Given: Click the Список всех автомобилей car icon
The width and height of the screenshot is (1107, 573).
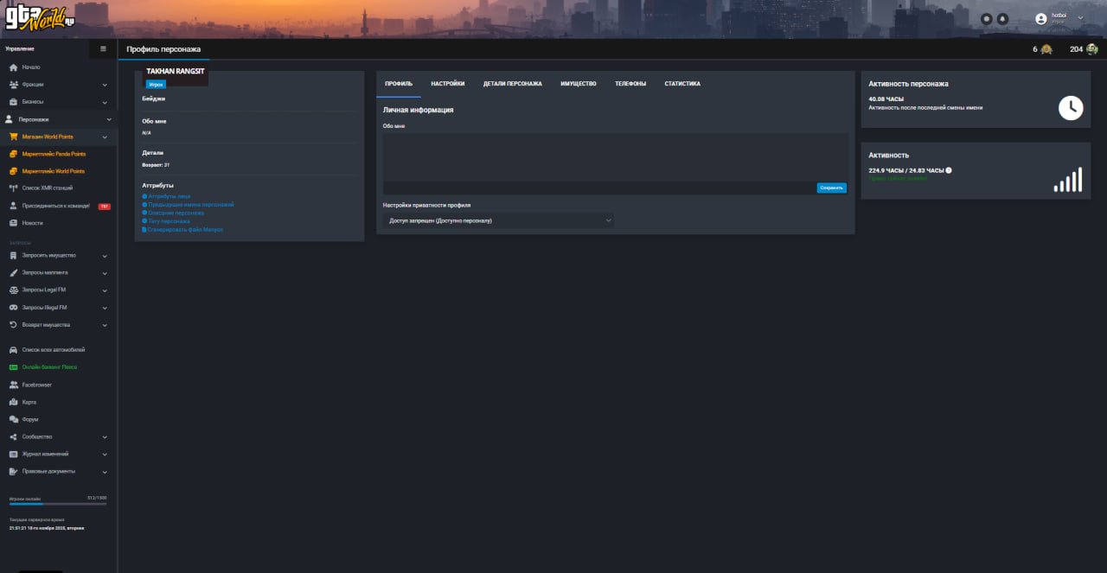Looking at the screenshot, I should pyautogui.click(x=13, y=350).
